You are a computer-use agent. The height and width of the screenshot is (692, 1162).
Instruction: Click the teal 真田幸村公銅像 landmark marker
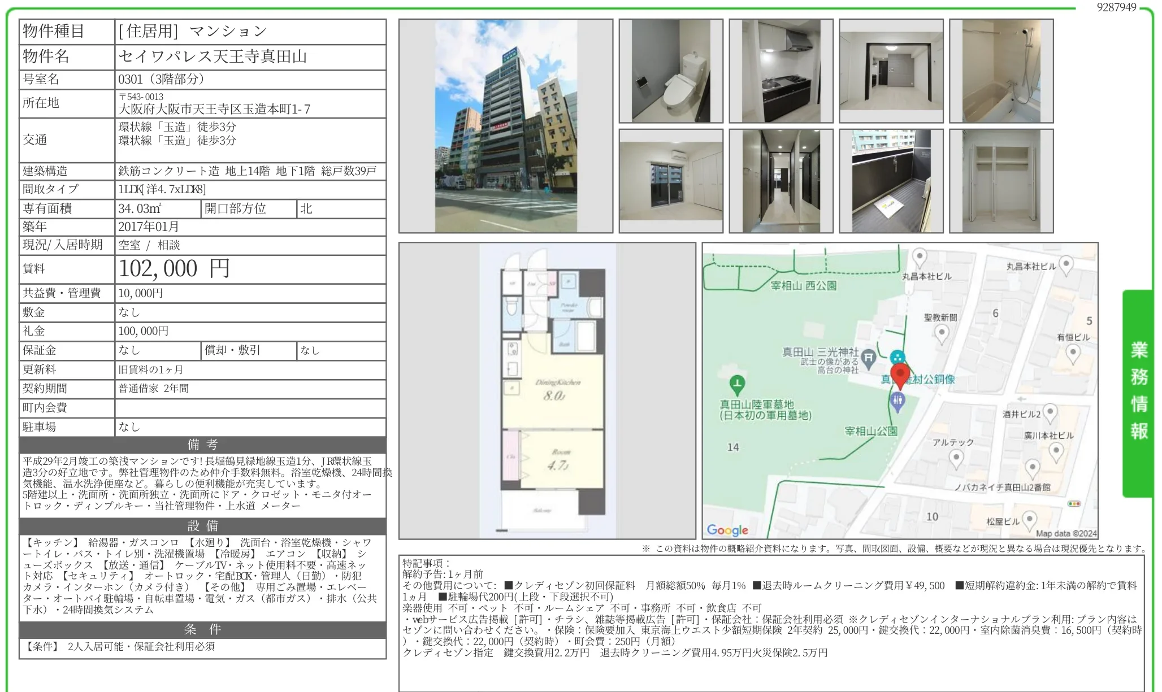[897, 358]
